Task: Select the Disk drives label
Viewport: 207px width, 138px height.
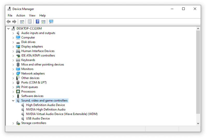Action: (x=28, y=42)
